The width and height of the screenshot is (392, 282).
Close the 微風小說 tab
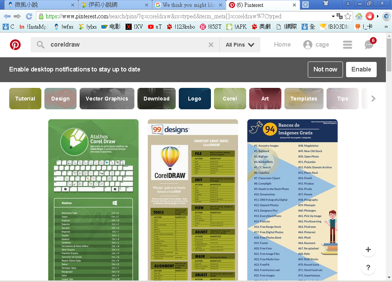[72, 5]
